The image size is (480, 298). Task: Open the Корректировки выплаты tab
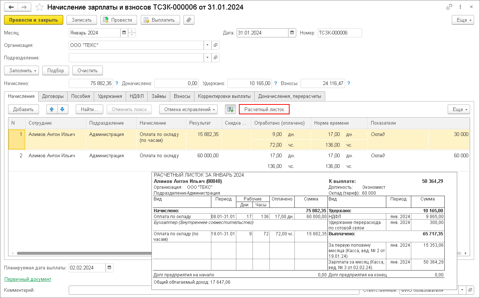tap(224, 96)
